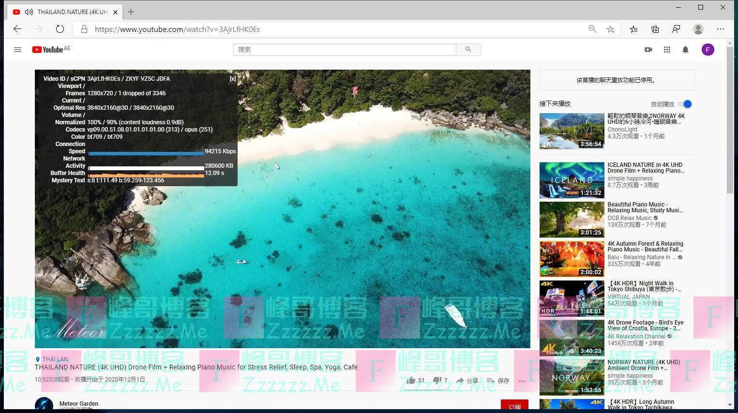The width and height of the screenshot is (738, 413).
Task: Like the video with thumbs up
Action: pyautogui.click(x=411, y=381)
